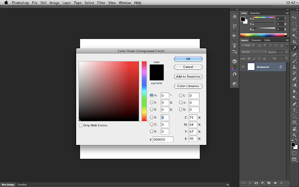The width and height of the screenshot is (299, 187).
Task: Open the Apple menu
Action: [6, 3]
